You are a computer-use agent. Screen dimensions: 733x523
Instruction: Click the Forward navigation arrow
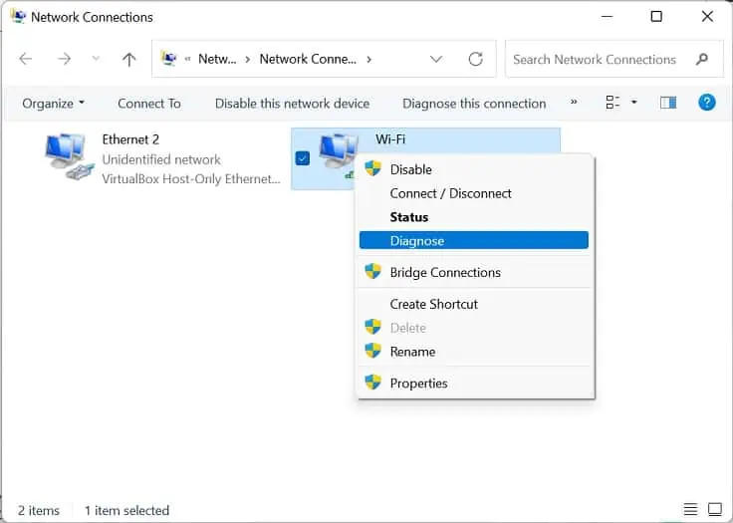click(x=64, y=59)
